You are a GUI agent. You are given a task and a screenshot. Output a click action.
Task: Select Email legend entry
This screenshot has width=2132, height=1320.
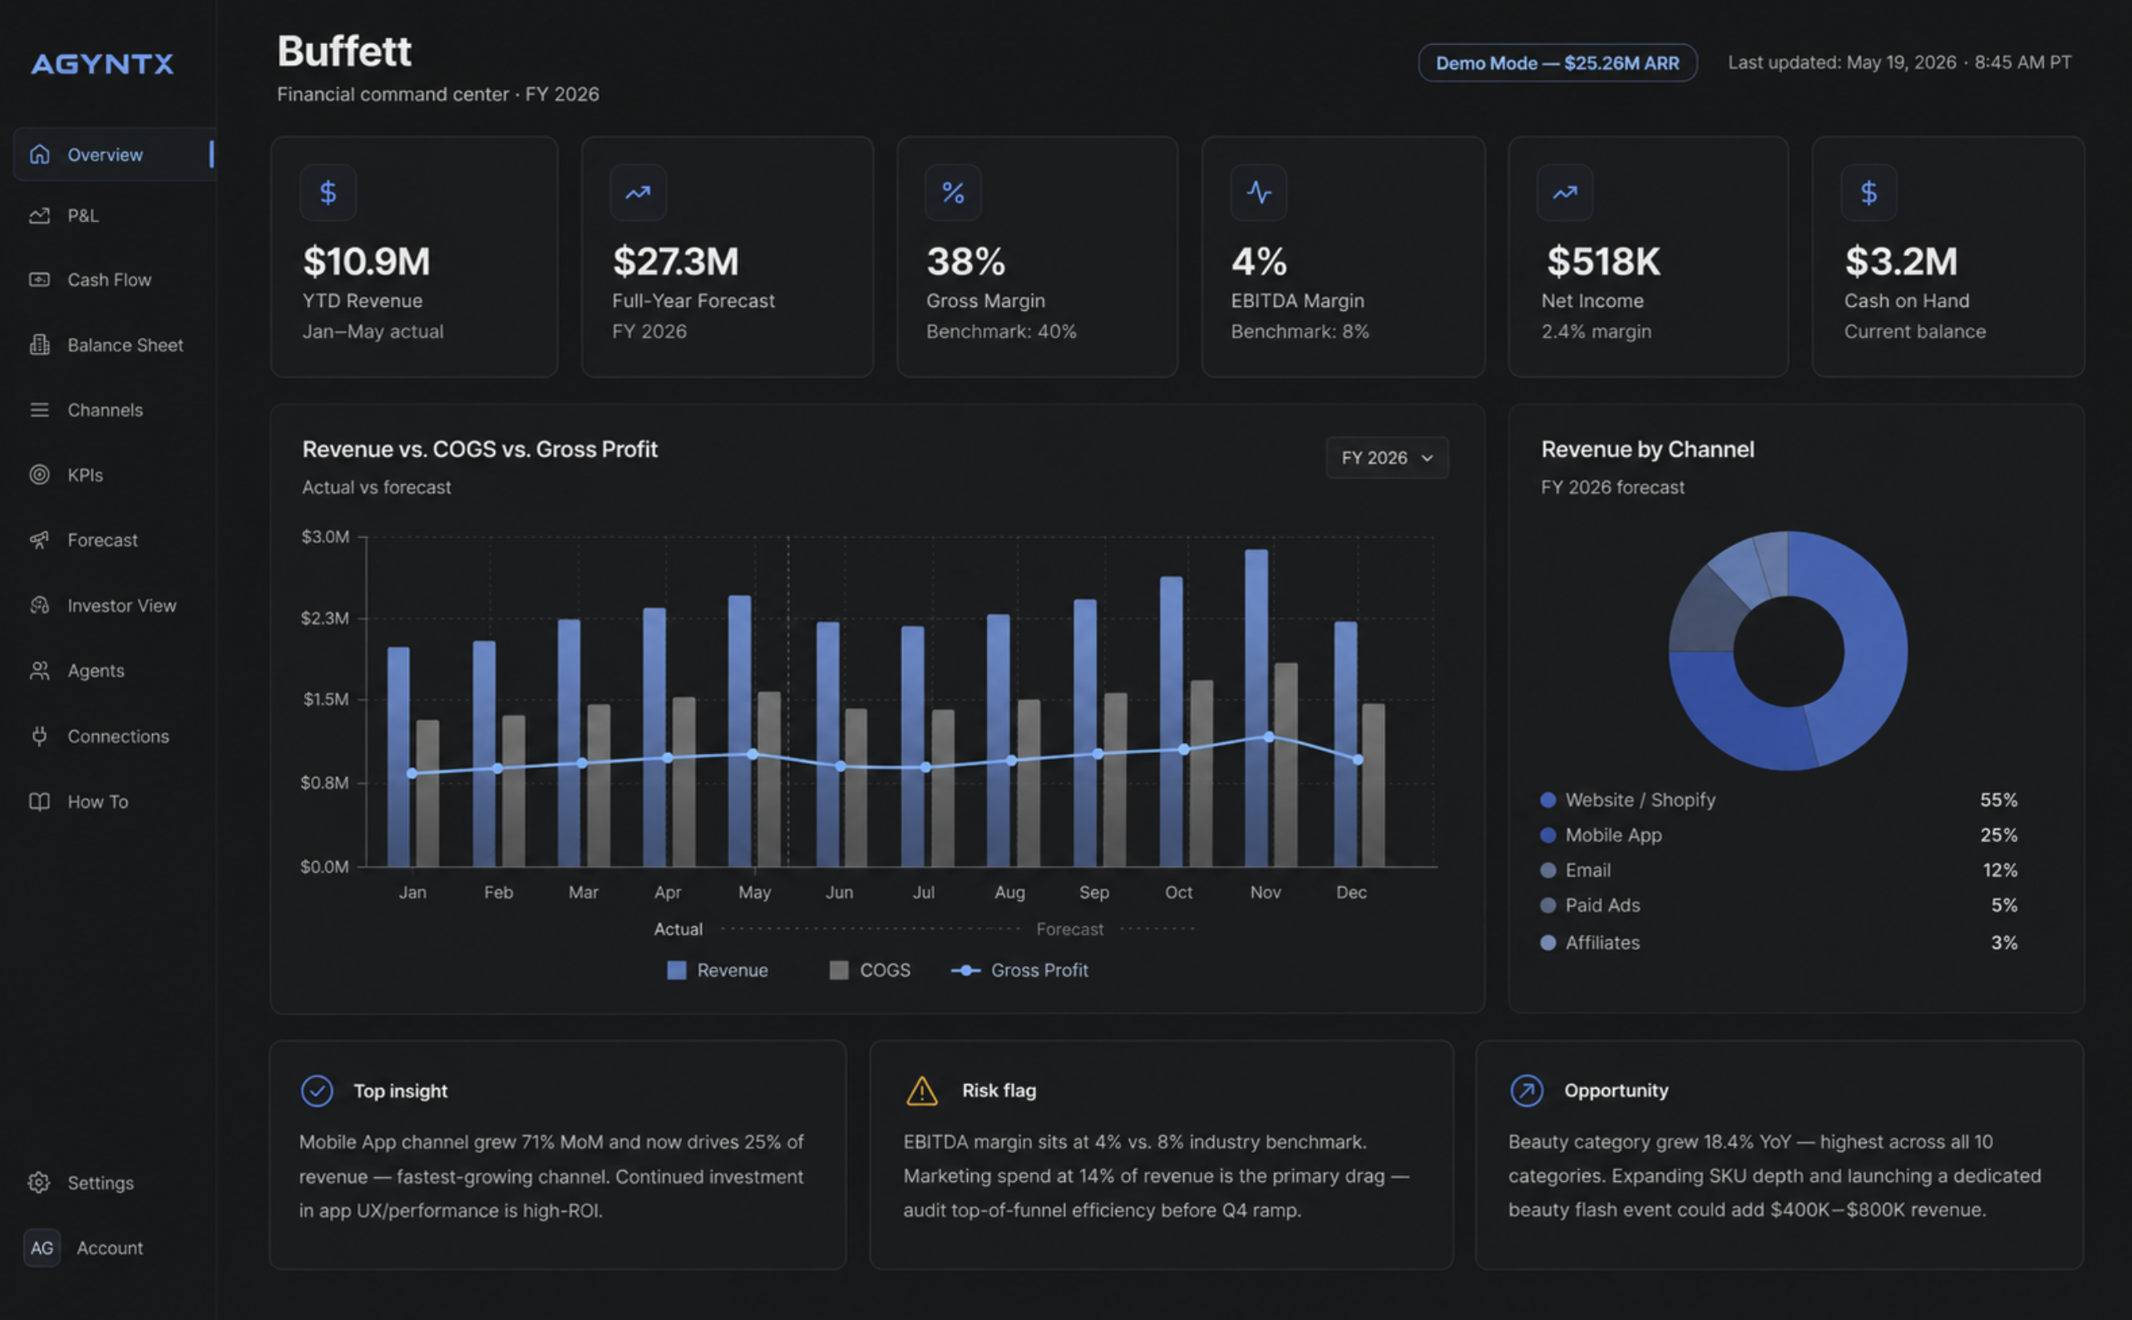point(1576,870)
